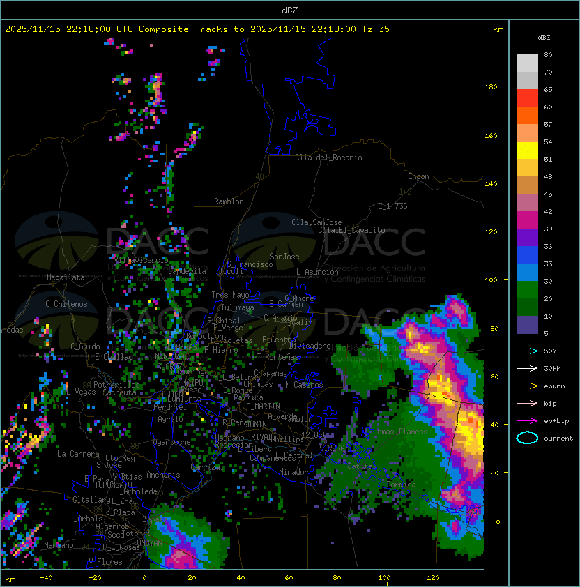Click the yellow eburn arrow in legend
Image resolution: width=580 pixels, height=587 pixels.
point(527,386)
